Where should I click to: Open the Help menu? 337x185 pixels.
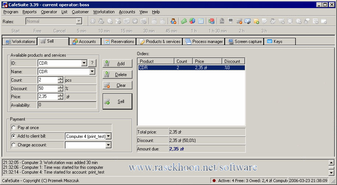(x=156, y=12)
